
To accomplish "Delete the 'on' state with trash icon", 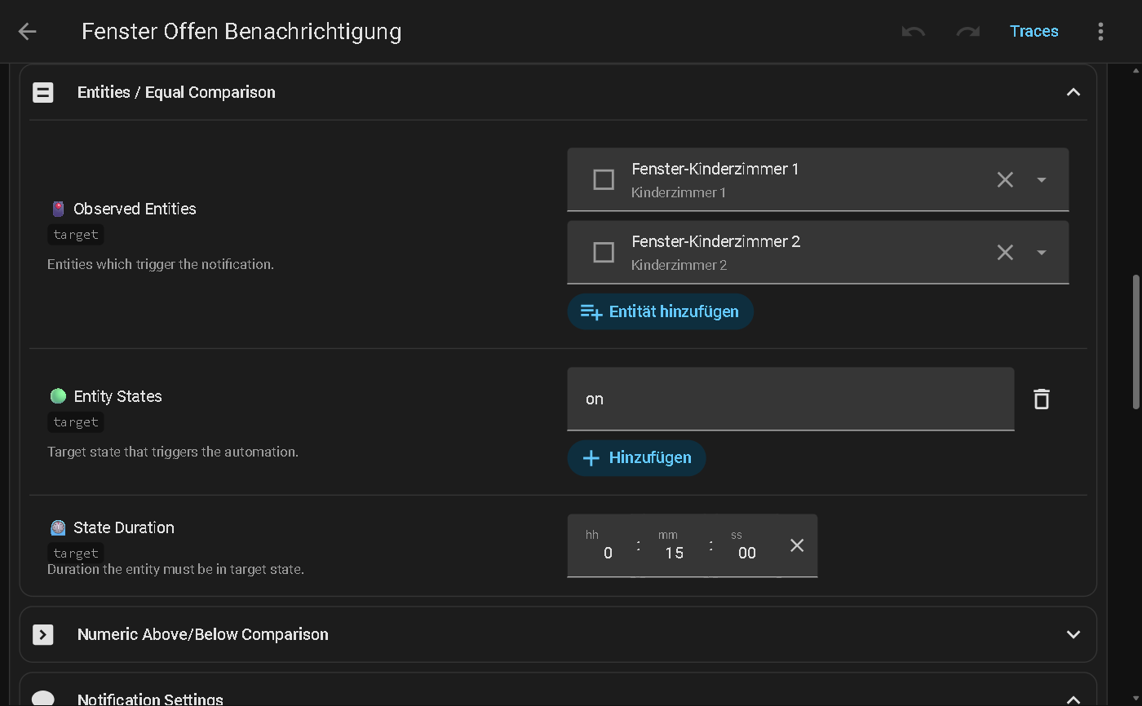I will point(1042,399).
